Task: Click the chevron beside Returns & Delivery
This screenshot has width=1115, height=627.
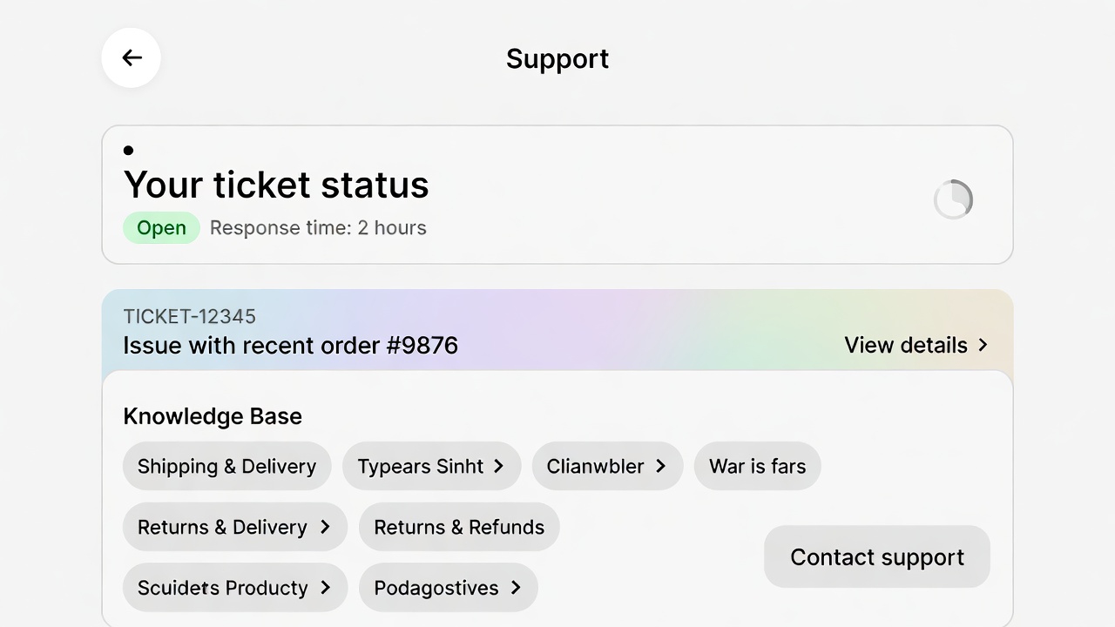Action: pos(326,527)
